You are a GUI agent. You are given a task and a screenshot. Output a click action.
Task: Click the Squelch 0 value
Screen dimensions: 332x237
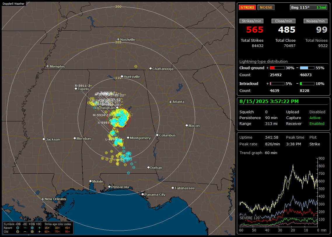tap(266, 112)
